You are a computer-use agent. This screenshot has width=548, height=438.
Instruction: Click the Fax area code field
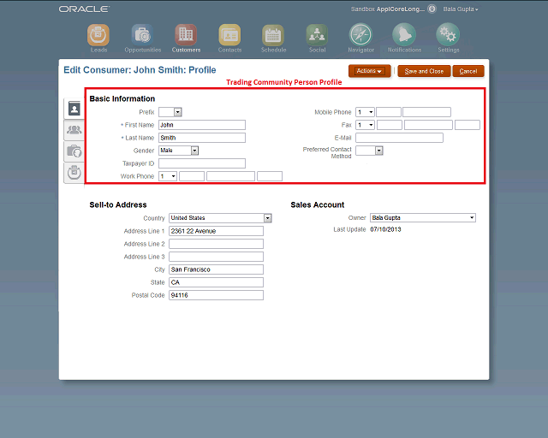pyautogui.click(x=390, y=125)
